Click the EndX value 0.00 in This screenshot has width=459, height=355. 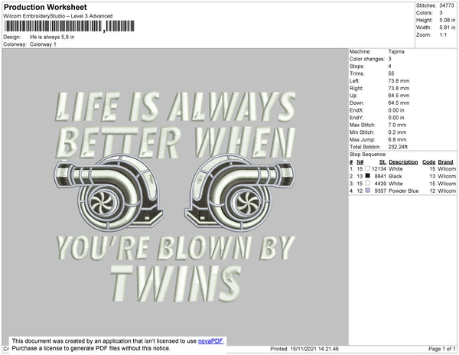click(x=396, y=110)
